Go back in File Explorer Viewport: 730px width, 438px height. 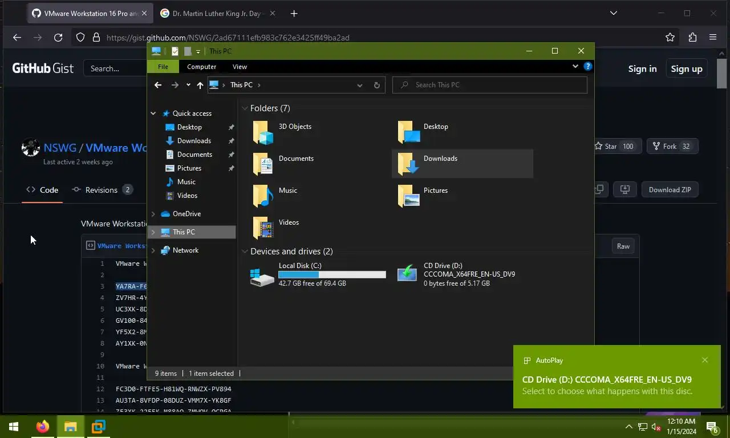(x=158, y=85)
